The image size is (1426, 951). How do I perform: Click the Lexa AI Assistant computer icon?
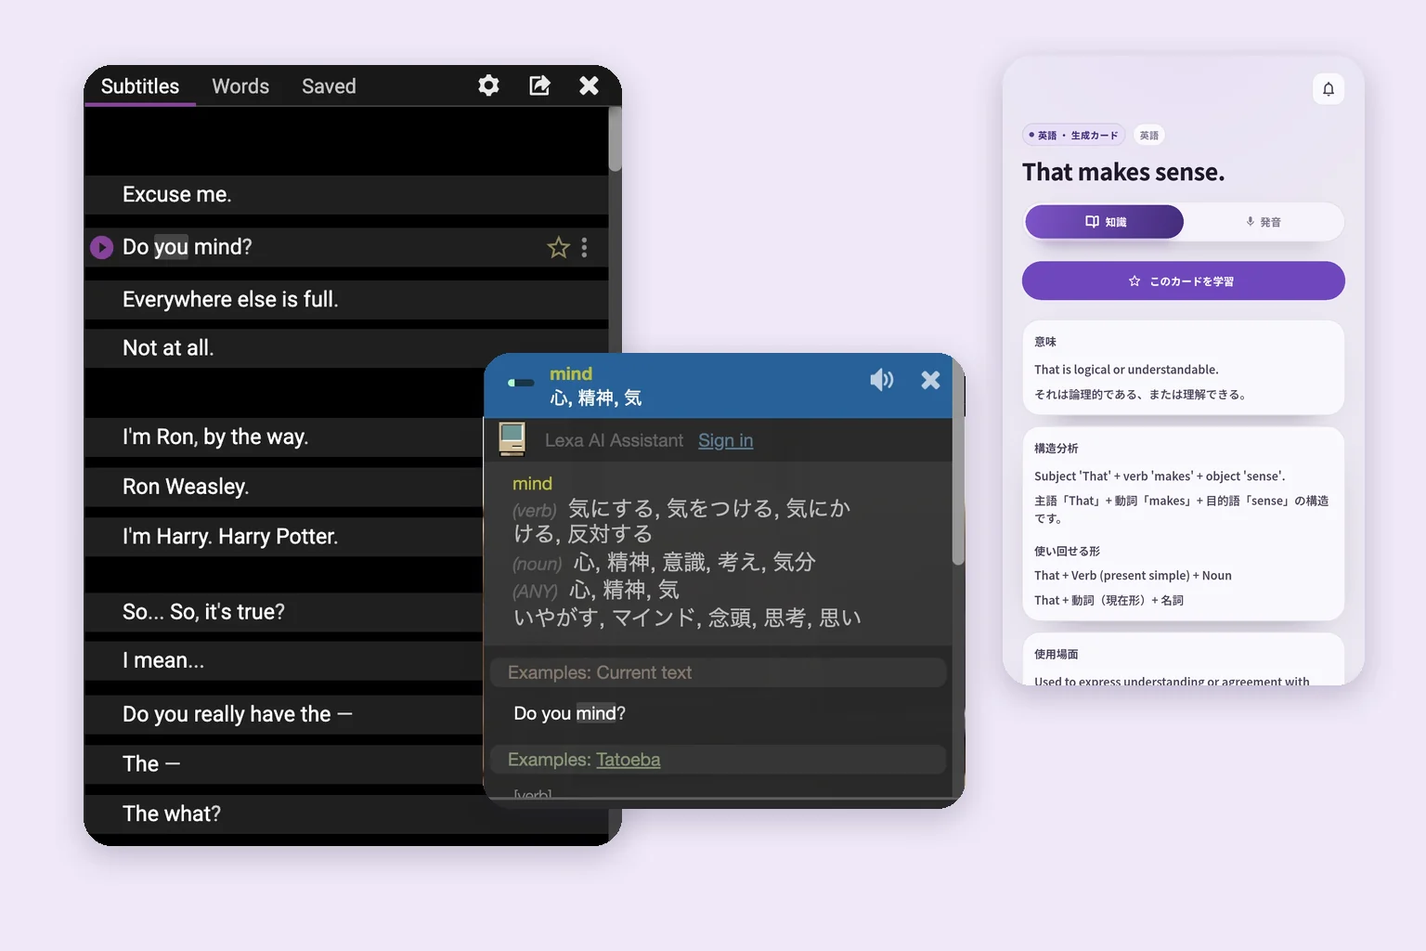tap(512, 438)
